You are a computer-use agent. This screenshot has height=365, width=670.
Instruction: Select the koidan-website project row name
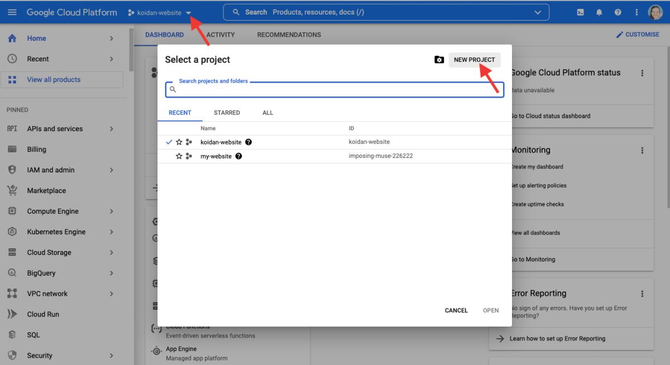(x=221, y=142)
